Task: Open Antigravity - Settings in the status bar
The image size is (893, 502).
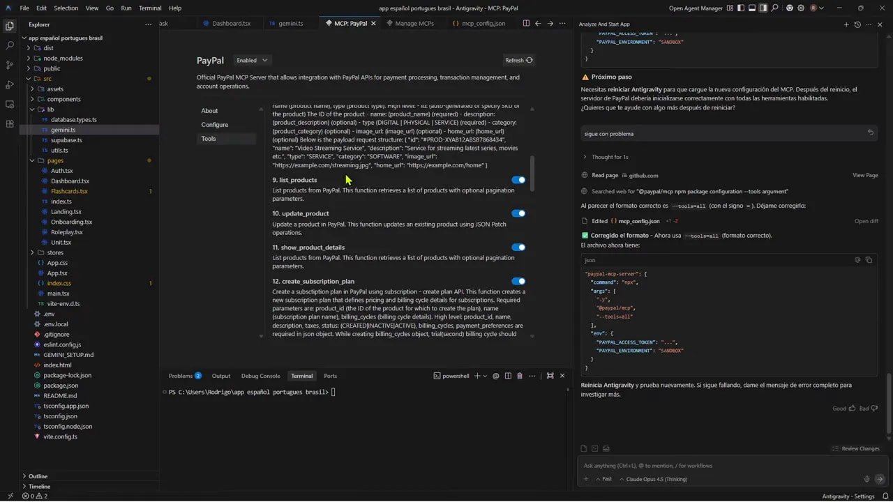Action: [848, 496]
